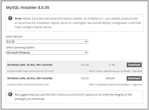Click the first Windows (x86, 32-bit) MSI Installer title
The image size is (149, 110).
30,65
